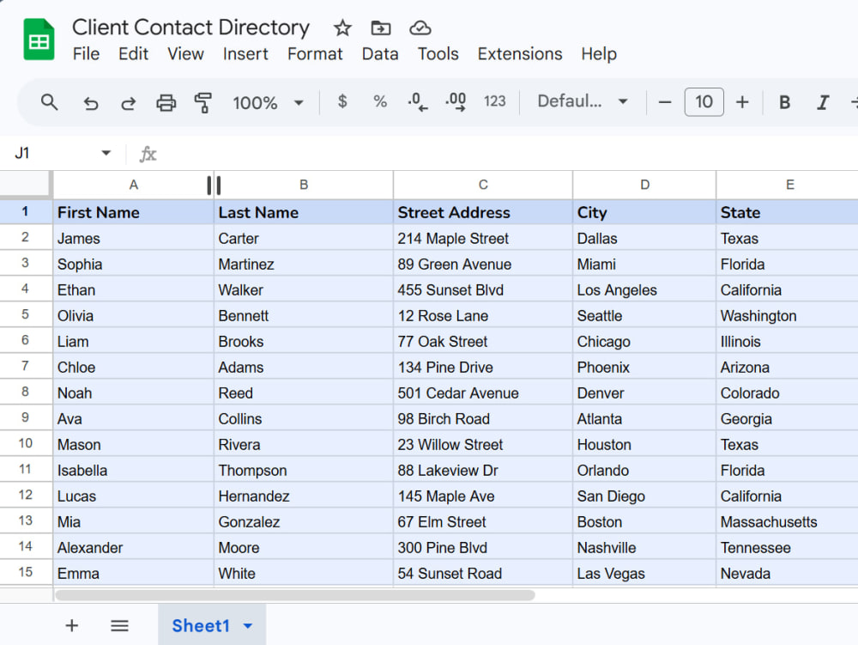Screen dimensions: 858x645
Task: Select cell containing Nashville
Action: click(644, 547)
